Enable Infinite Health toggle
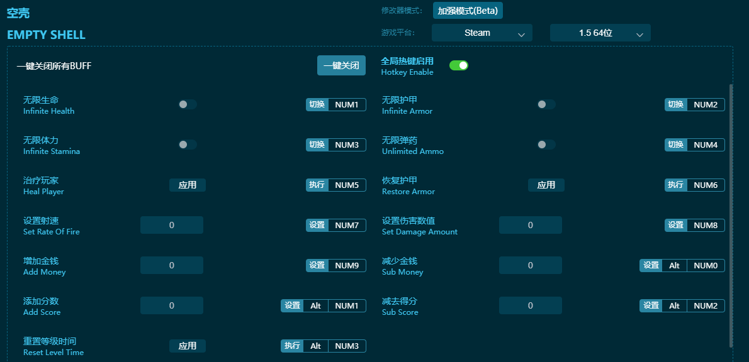This screenshot has height=362, width=749. click(188, 104)
